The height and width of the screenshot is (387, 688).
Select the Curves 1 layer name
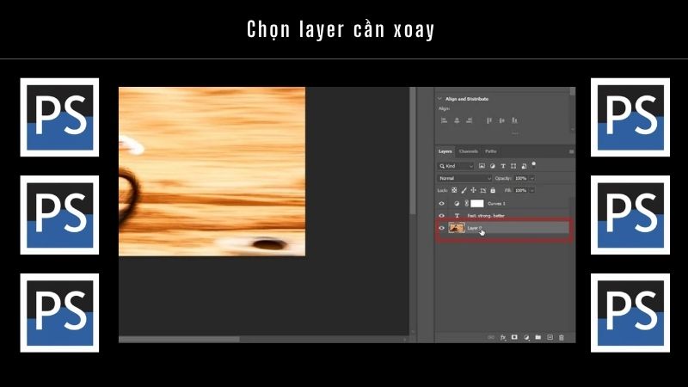pyautogui.click(x=496, y=203)
